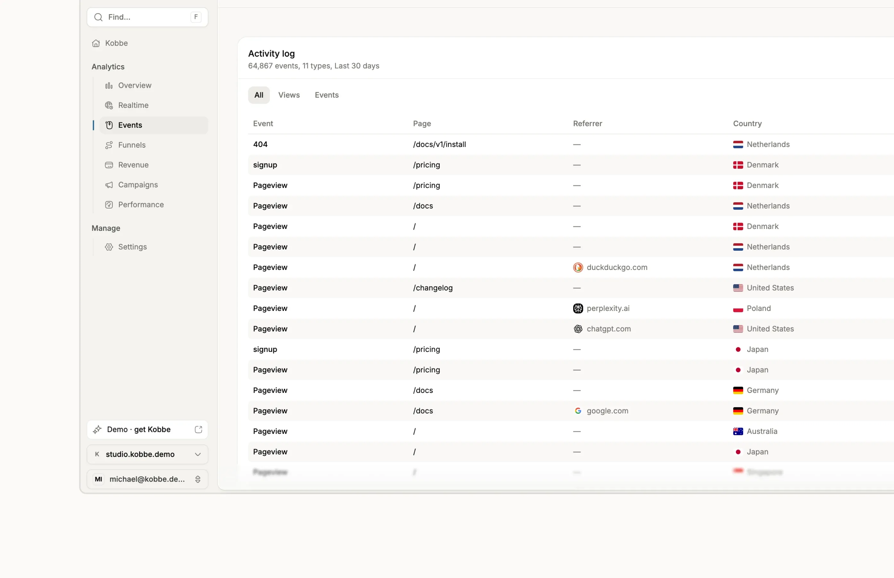Click the Revenue card icon
The image size is (894, 578).
(x=109, y=165)
